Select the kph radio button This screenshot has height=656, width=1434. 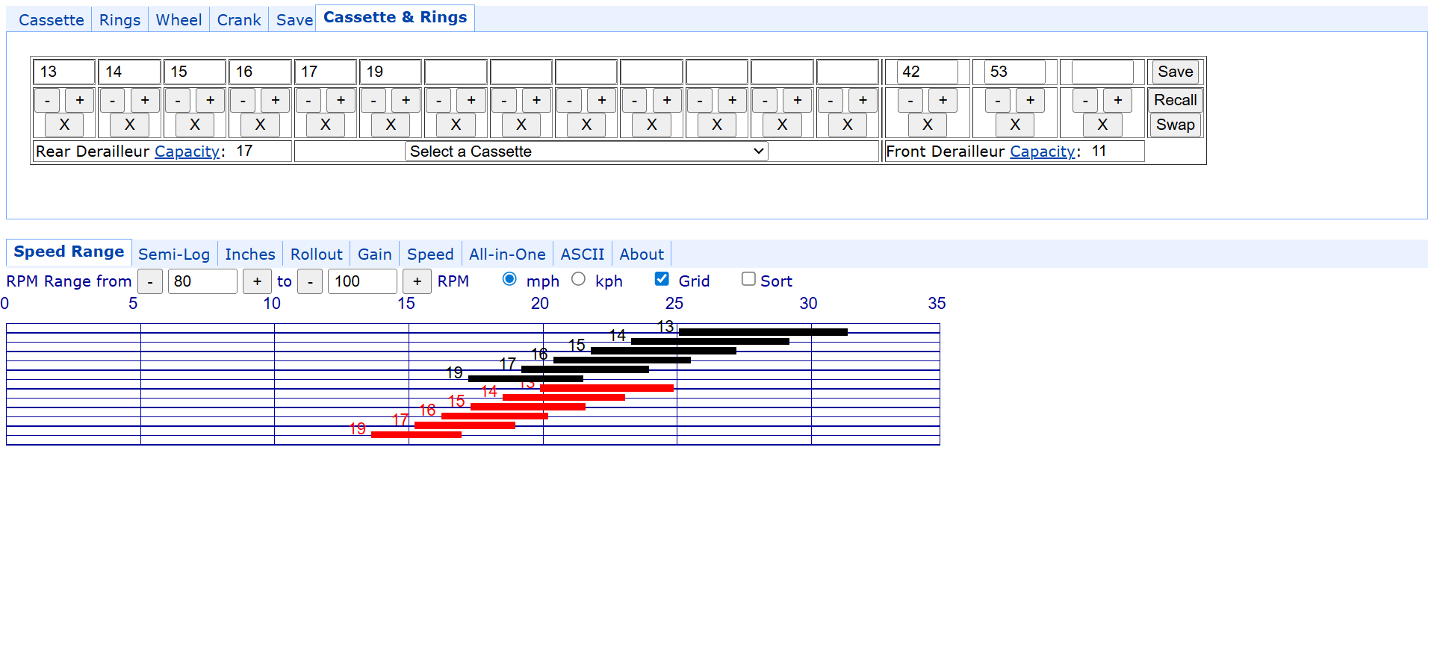578,279
